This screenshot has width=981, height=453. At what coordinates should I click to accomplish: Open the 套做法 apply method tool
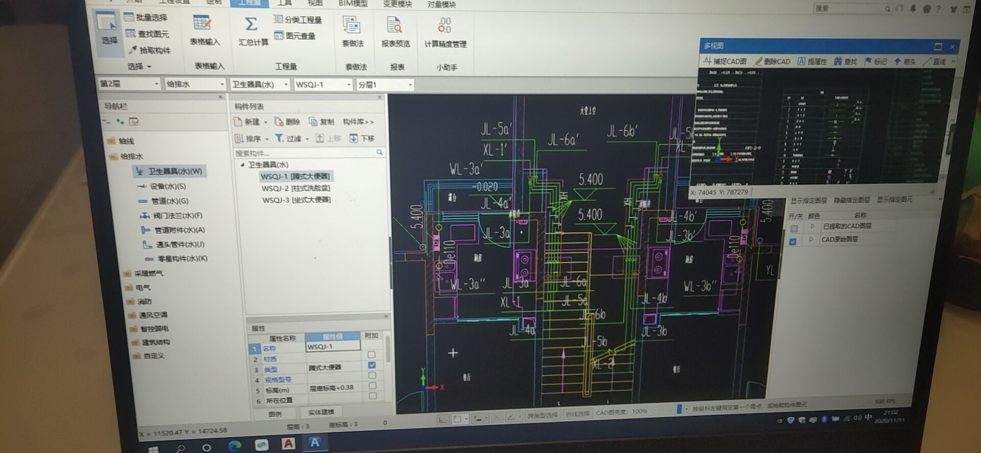click(x=353, y=32)
